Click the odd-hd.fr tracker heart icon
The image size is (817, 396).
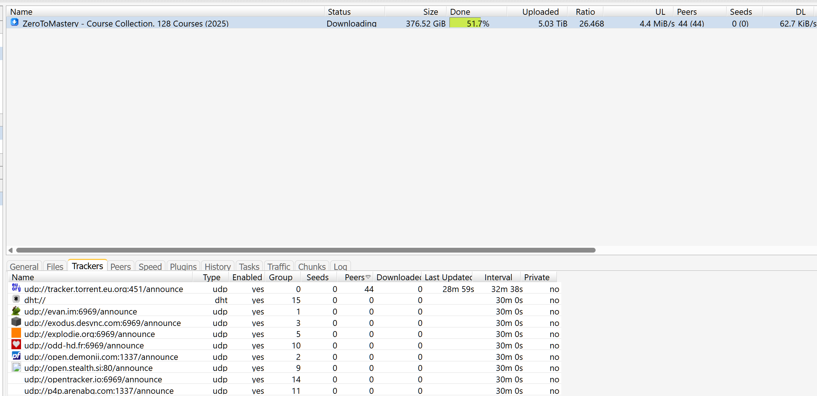click(x=16, y=345)
